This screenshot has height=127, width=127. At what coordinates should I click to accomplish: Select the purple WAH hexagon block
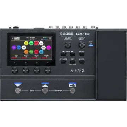14,48
